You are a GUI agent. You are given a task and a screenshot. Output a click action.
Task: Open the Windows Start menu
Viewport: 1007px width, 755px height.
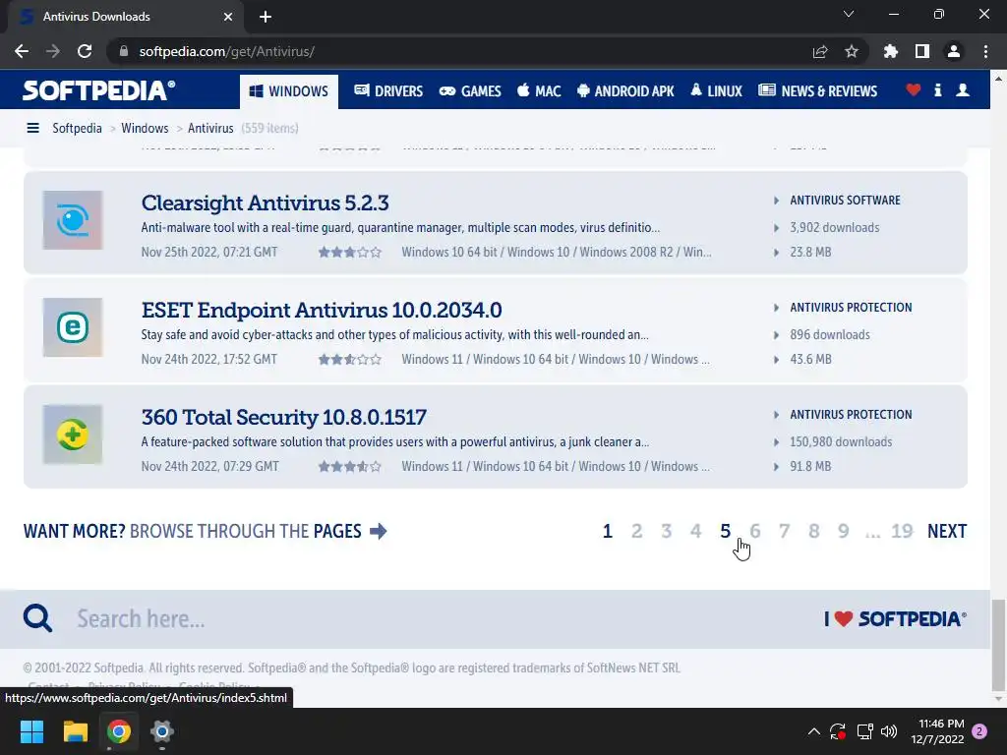[31, 731]
